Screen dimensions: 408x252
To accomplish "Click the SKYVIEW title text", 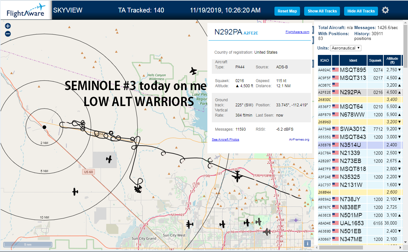I will (x=68, y=10).
